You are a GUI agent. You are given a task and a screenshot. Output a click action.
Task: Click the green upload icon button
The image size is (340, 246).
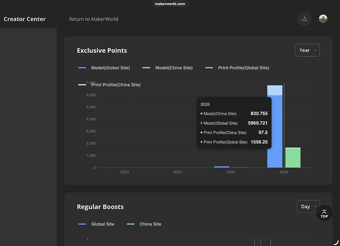click(305, 19)
